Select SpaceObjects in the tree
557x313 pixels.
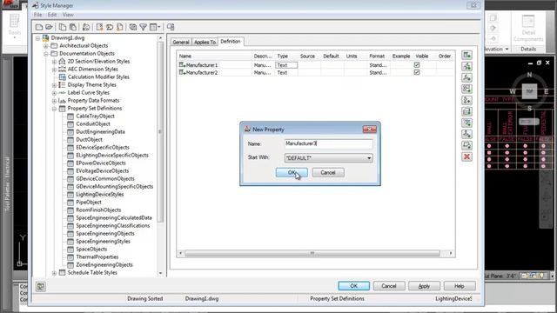(x=91, y=250)
